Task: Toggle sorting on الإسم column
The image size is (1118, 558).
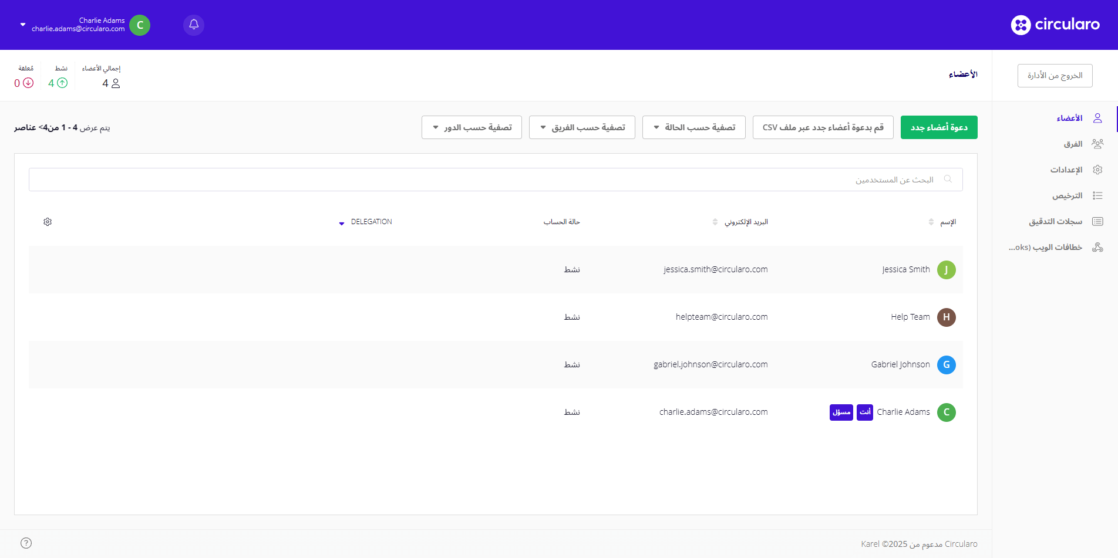Action: click(x=931, y=222)
